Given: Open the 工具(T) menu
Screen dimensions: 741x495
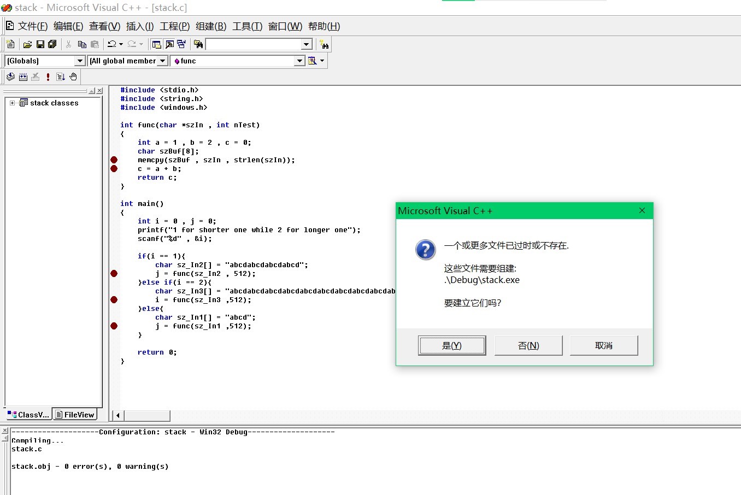Looking at the screenshot, I should pyautogui.click(x=248, y=26).
